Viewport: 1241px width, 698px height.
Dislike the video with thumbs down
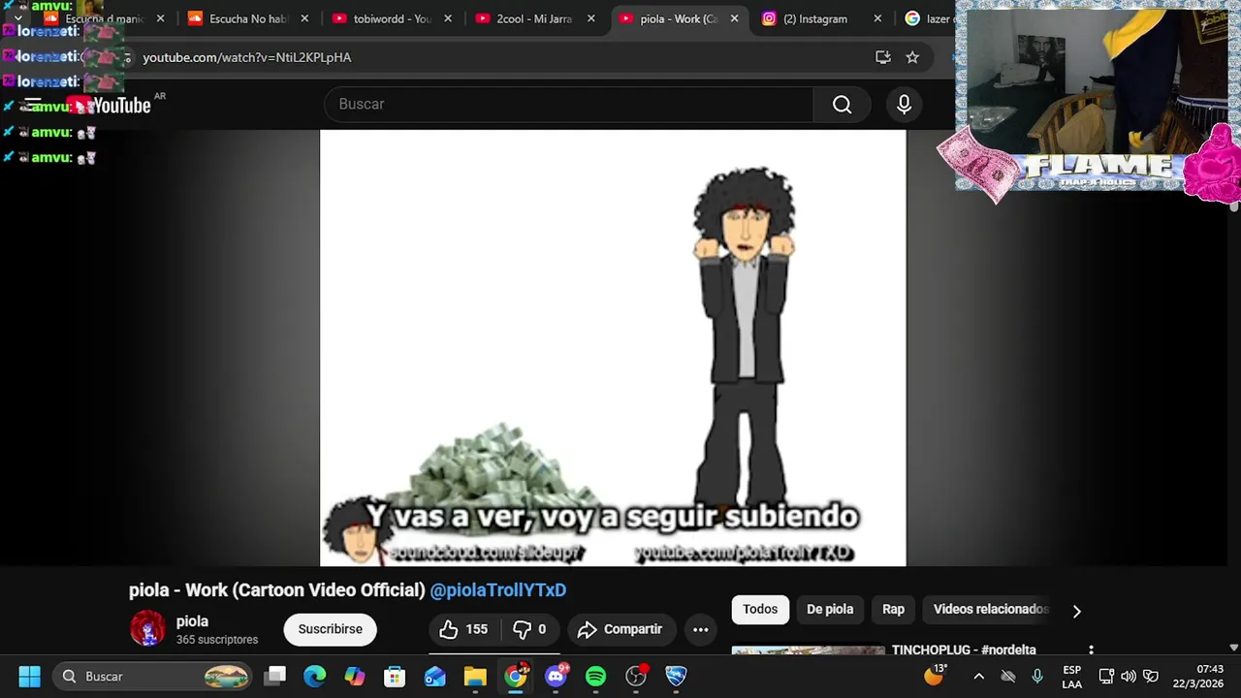528,629
